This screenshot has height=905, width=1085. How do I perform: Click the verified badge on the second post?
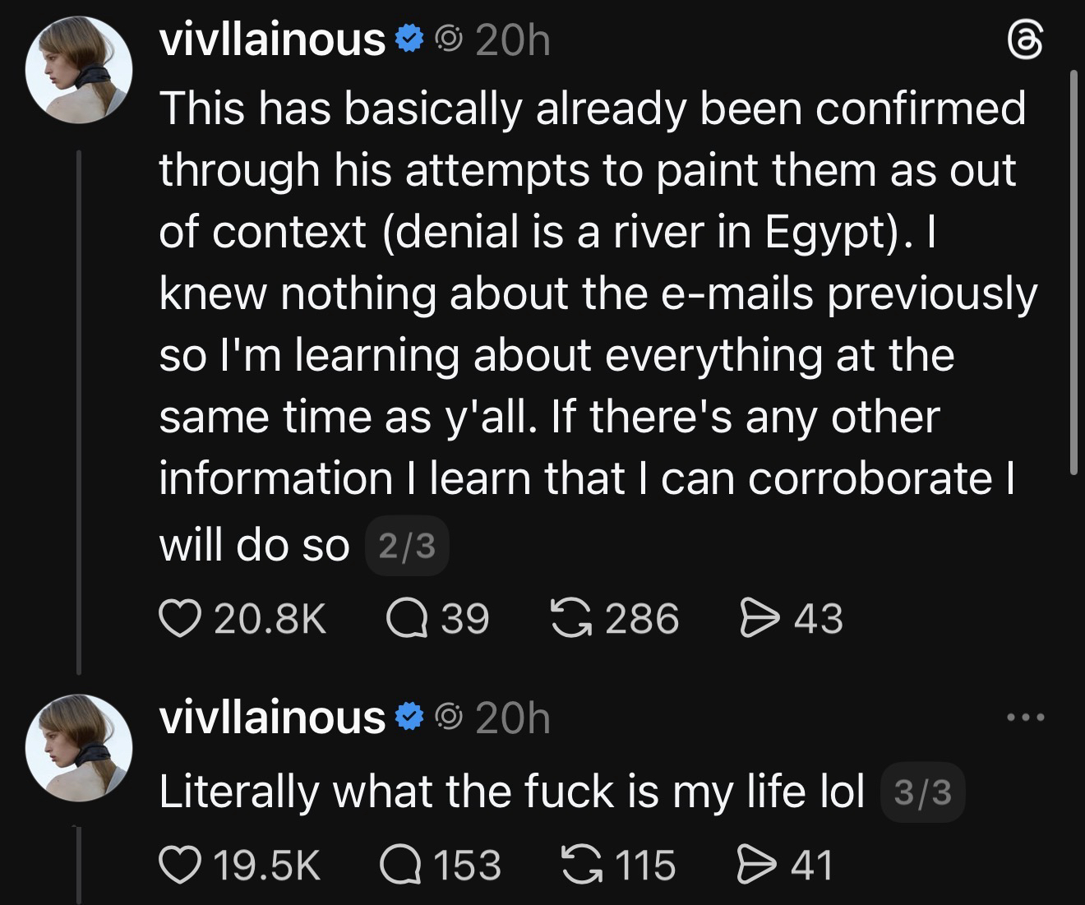pos(409,718)
